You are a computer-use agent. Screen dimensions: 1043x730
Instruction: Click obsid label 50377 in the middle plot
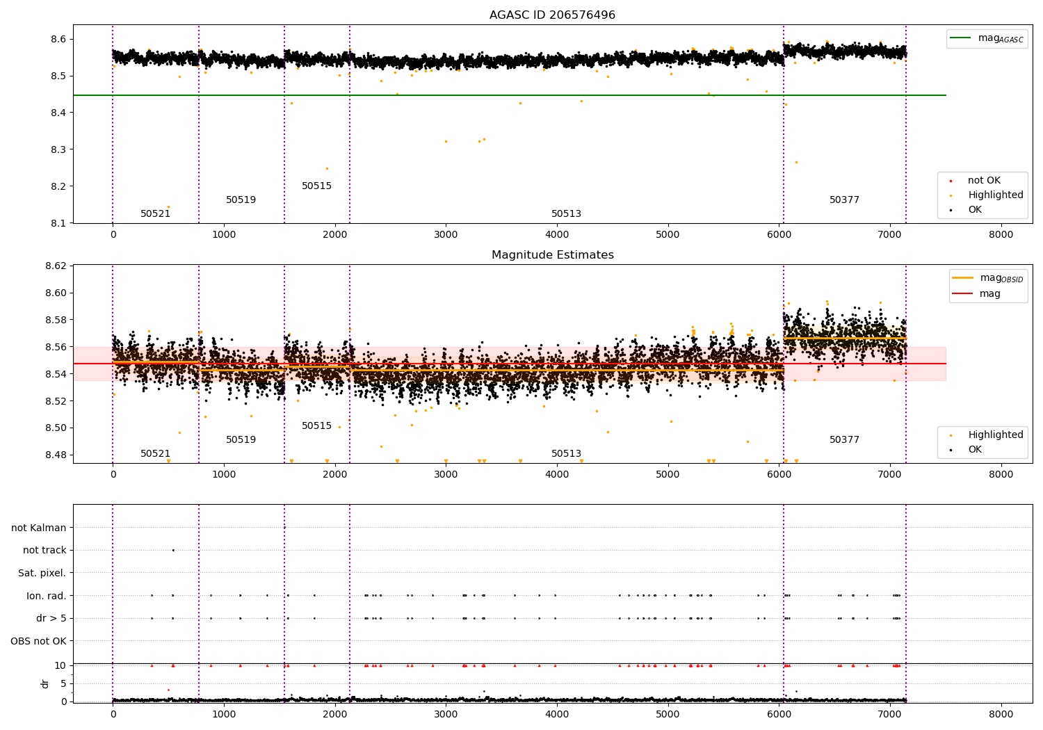pyautogui.click(x=845, y=440)
